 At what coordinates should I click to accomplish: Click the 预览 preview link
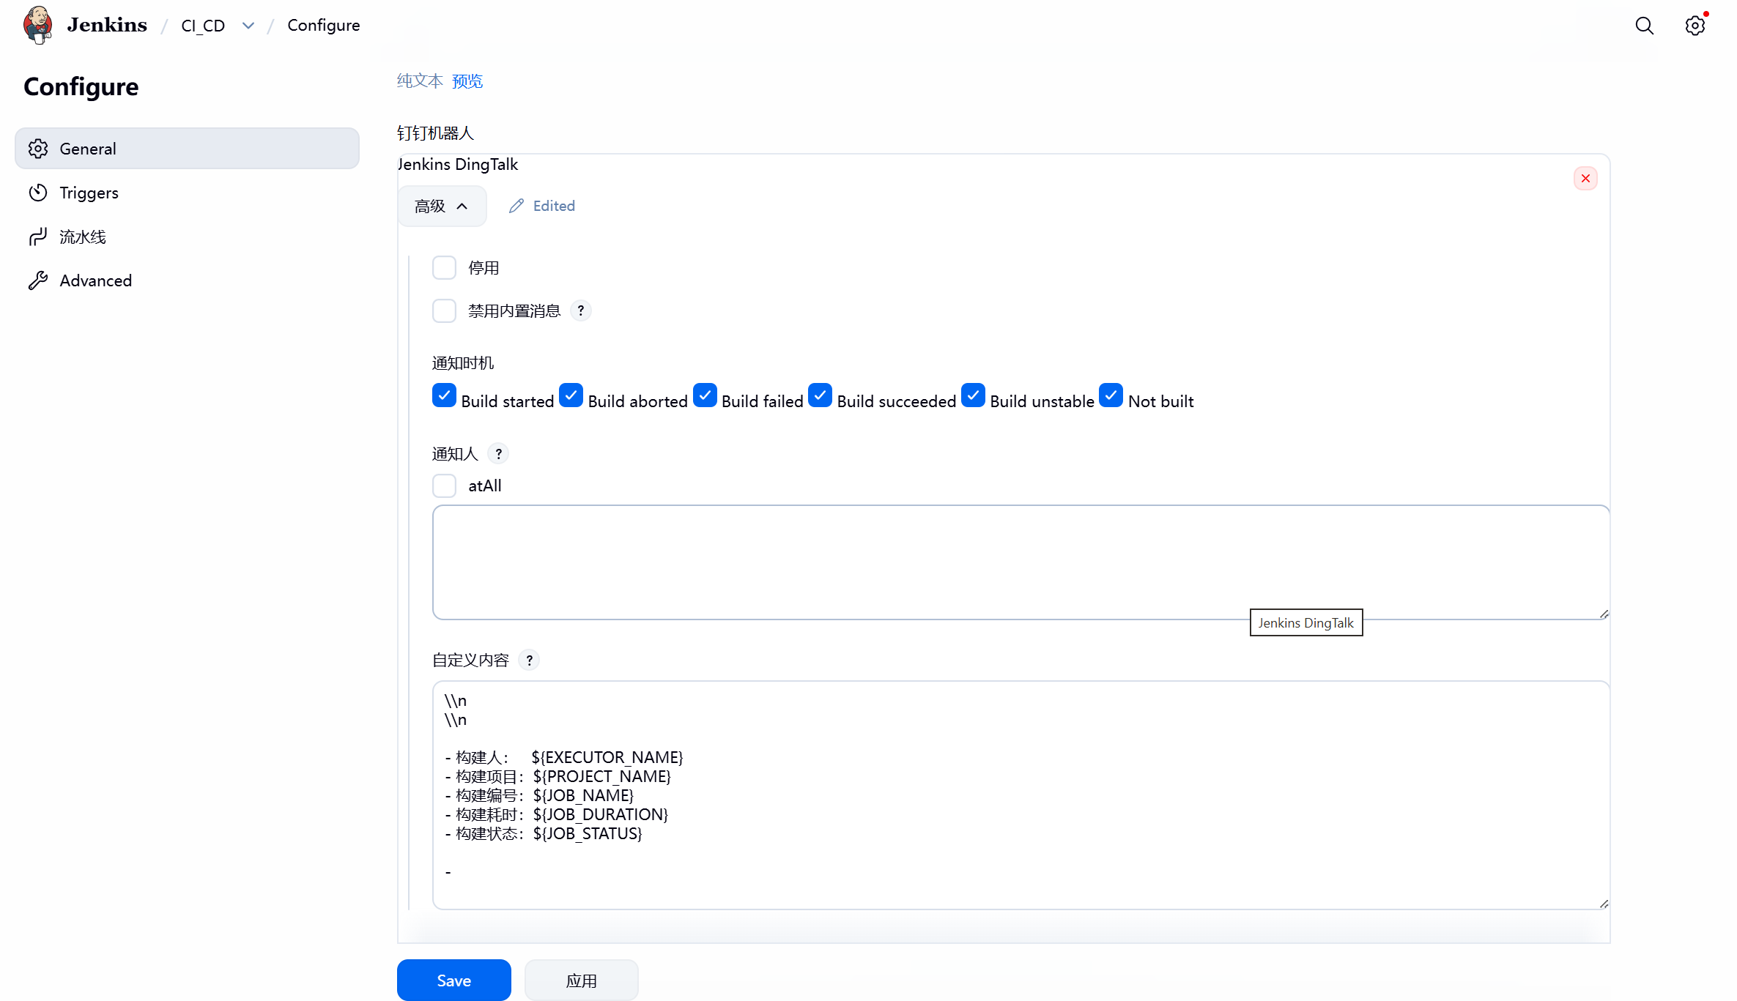[x=467, y=81]
